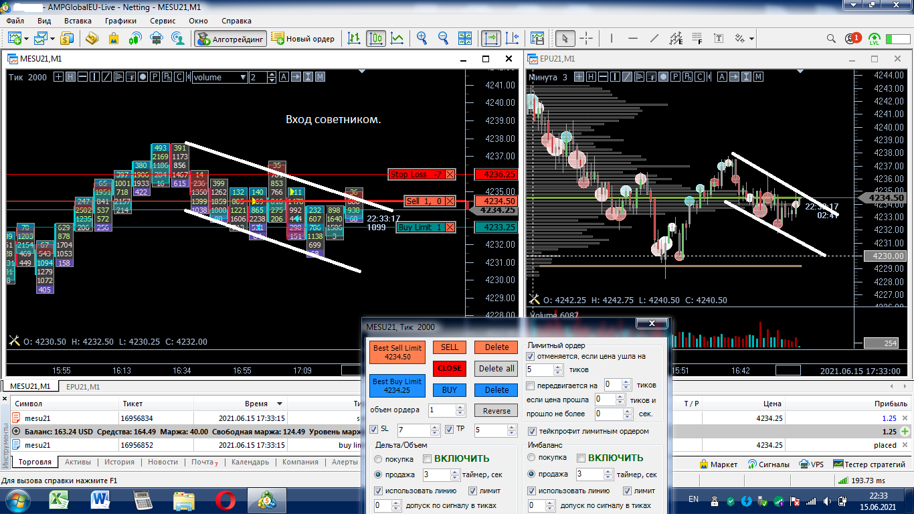Open Word from the Windows taskbar
Viewport: 914px width, 514px height.
tap(101, 499)
